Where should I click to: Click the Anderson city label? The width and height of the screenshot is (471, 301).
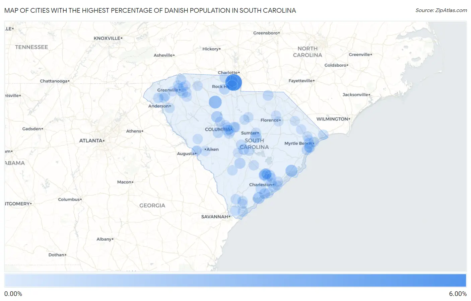point(159,106)
